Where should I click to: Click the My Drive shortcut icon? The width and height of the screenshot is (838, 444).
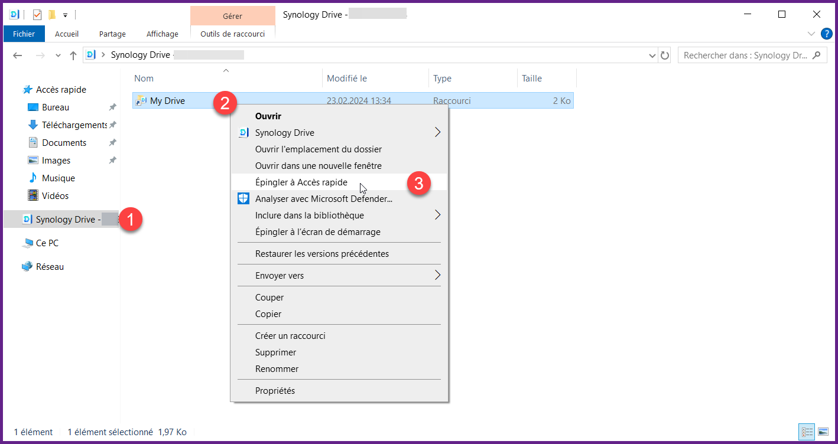pos(141,101)
